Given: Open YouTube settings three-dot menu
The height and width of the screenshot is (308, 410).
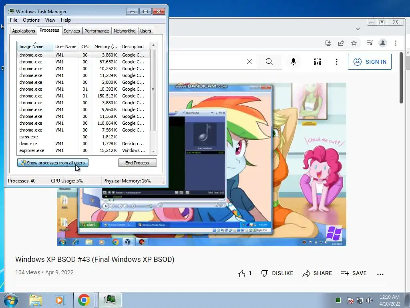Looking at the screenshot, I should pos(336,62).
